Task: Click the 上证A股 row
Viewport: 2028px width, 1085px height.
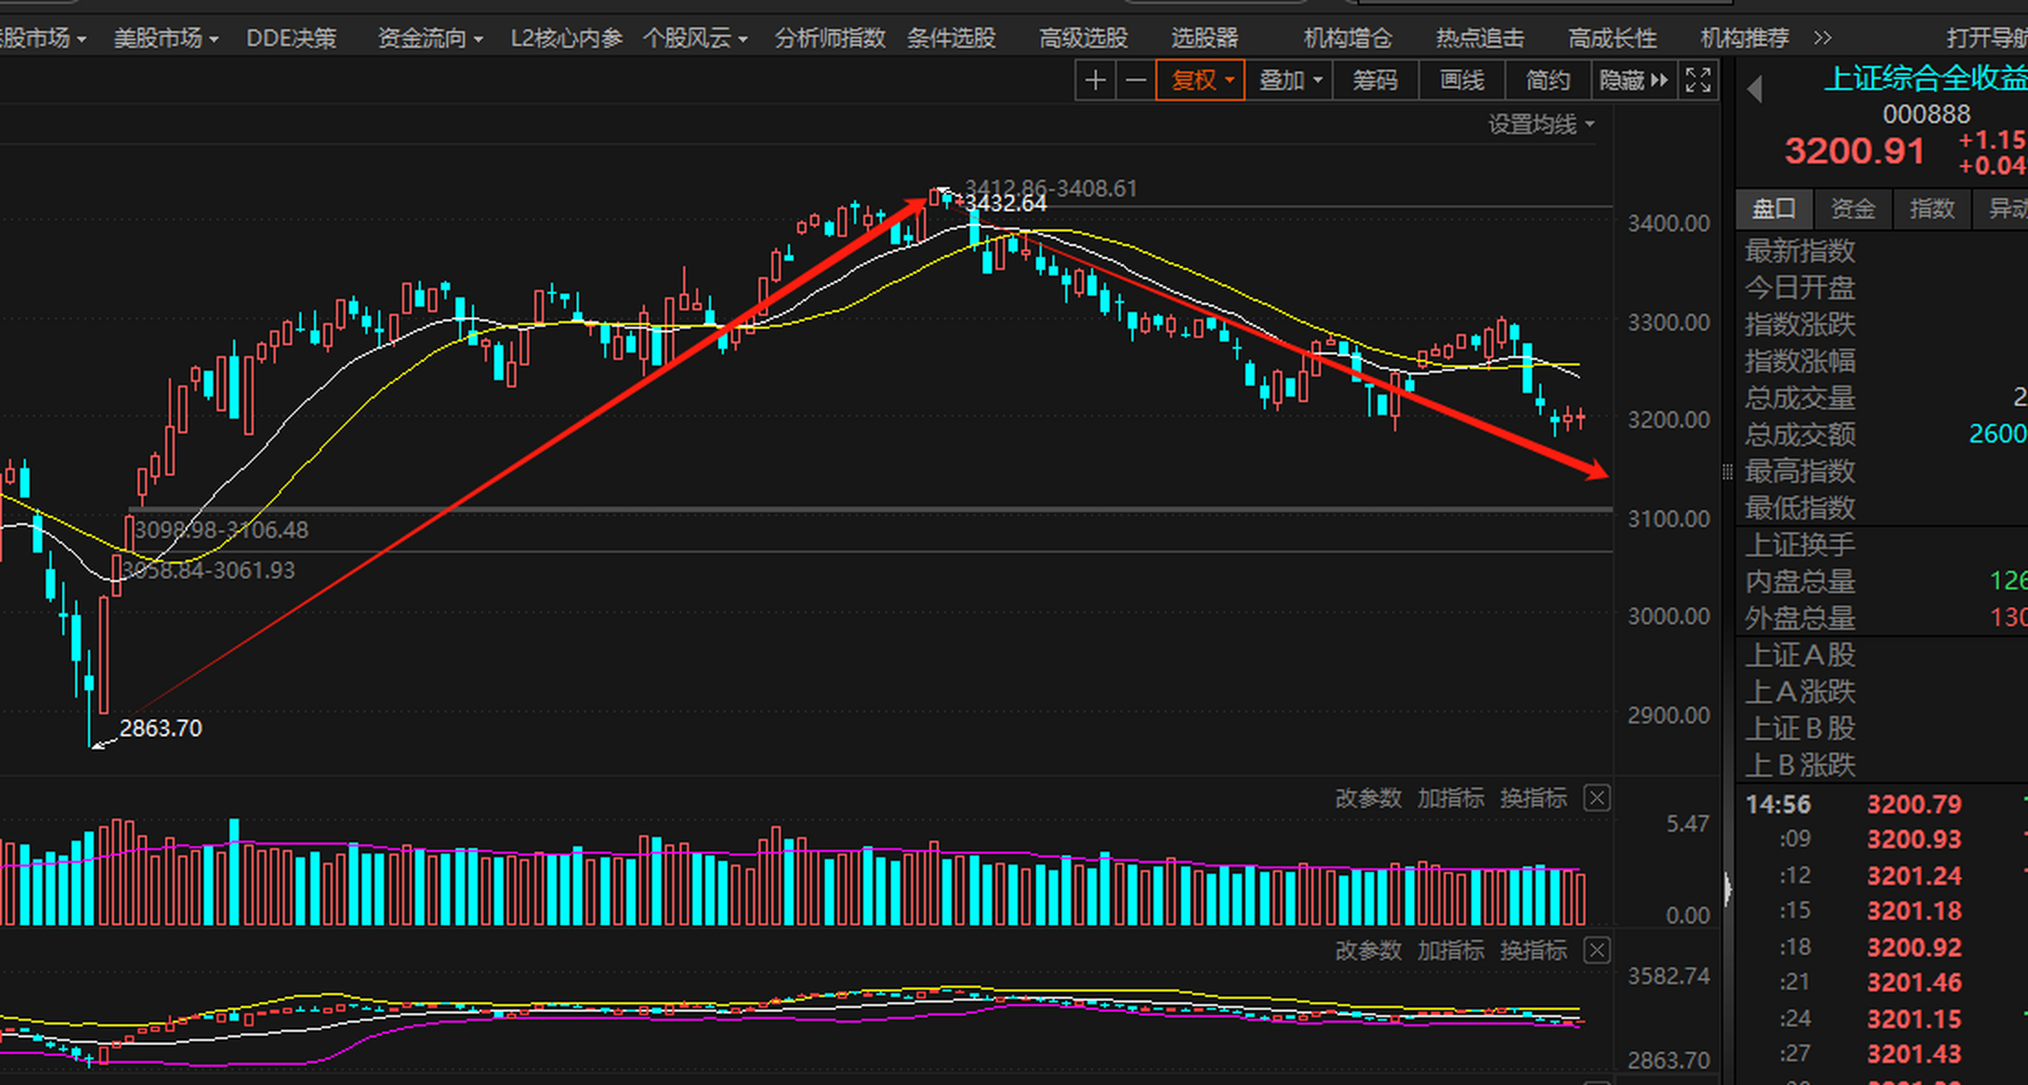Action: pos(1882,655)
